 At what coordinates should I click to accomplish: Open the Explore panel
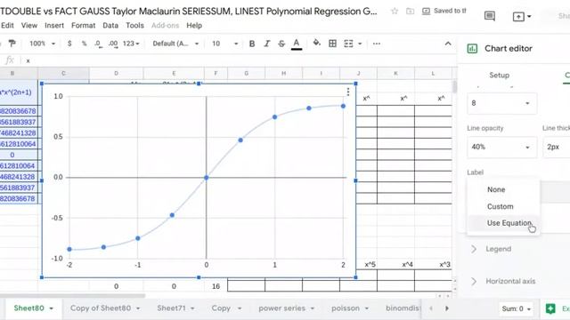coord(550,308)
